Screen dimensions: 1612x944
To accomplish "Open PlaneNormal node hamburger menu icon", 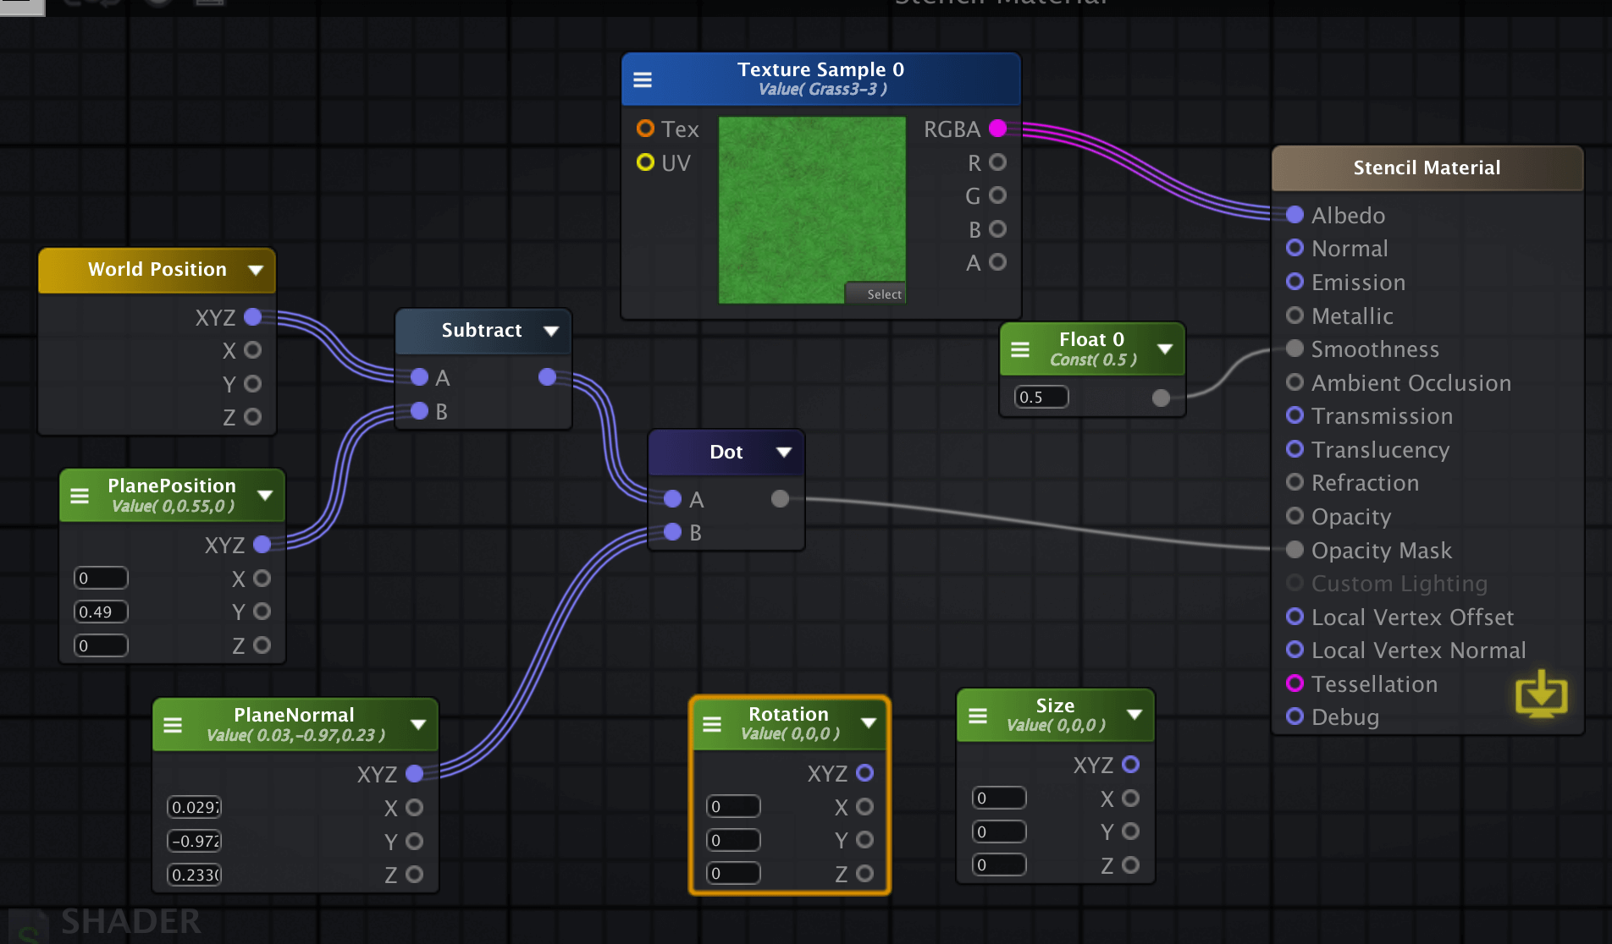I will [x=173, y=725].
